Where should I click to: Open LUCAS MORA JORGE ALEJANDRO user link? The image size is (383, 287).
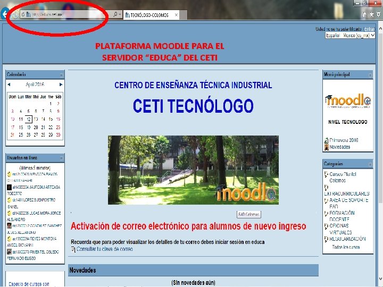coord(34,216)
